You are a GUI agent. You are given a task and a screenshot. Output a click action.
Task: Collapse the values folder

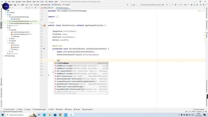coord(7,43)
